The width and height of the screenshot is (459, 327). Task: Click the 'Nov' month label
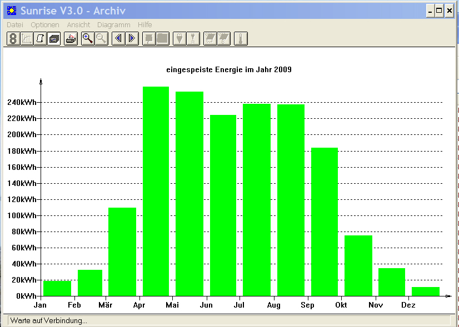[x=376, y=305]
